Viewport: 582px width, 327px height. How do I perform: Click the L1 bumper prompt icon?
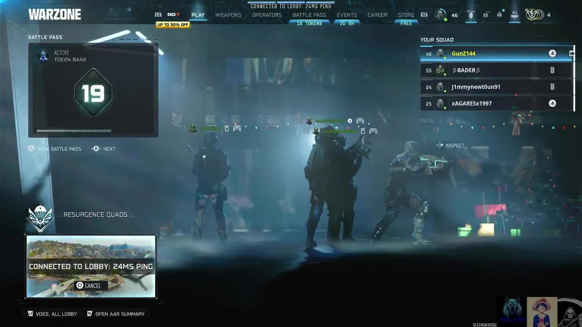[x=158, y=15]
